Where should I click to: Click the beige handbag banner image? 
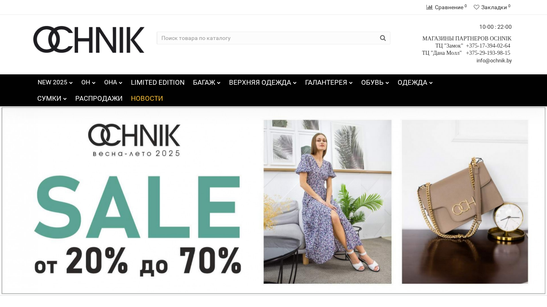(465, 202)
